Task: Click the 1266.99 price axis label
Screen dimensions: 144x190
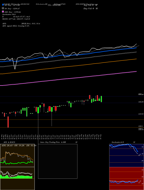Action: click(x=141, y=102)
